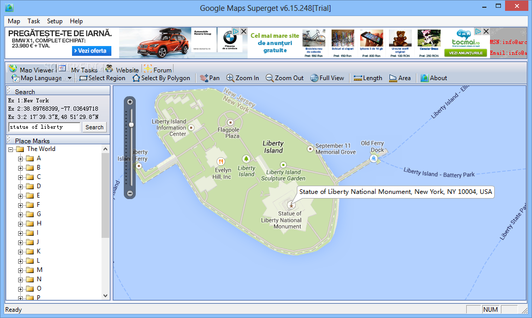532x318 pixels.
Task: Select folder J in Place Marks
Action: (x=33, y=242)
